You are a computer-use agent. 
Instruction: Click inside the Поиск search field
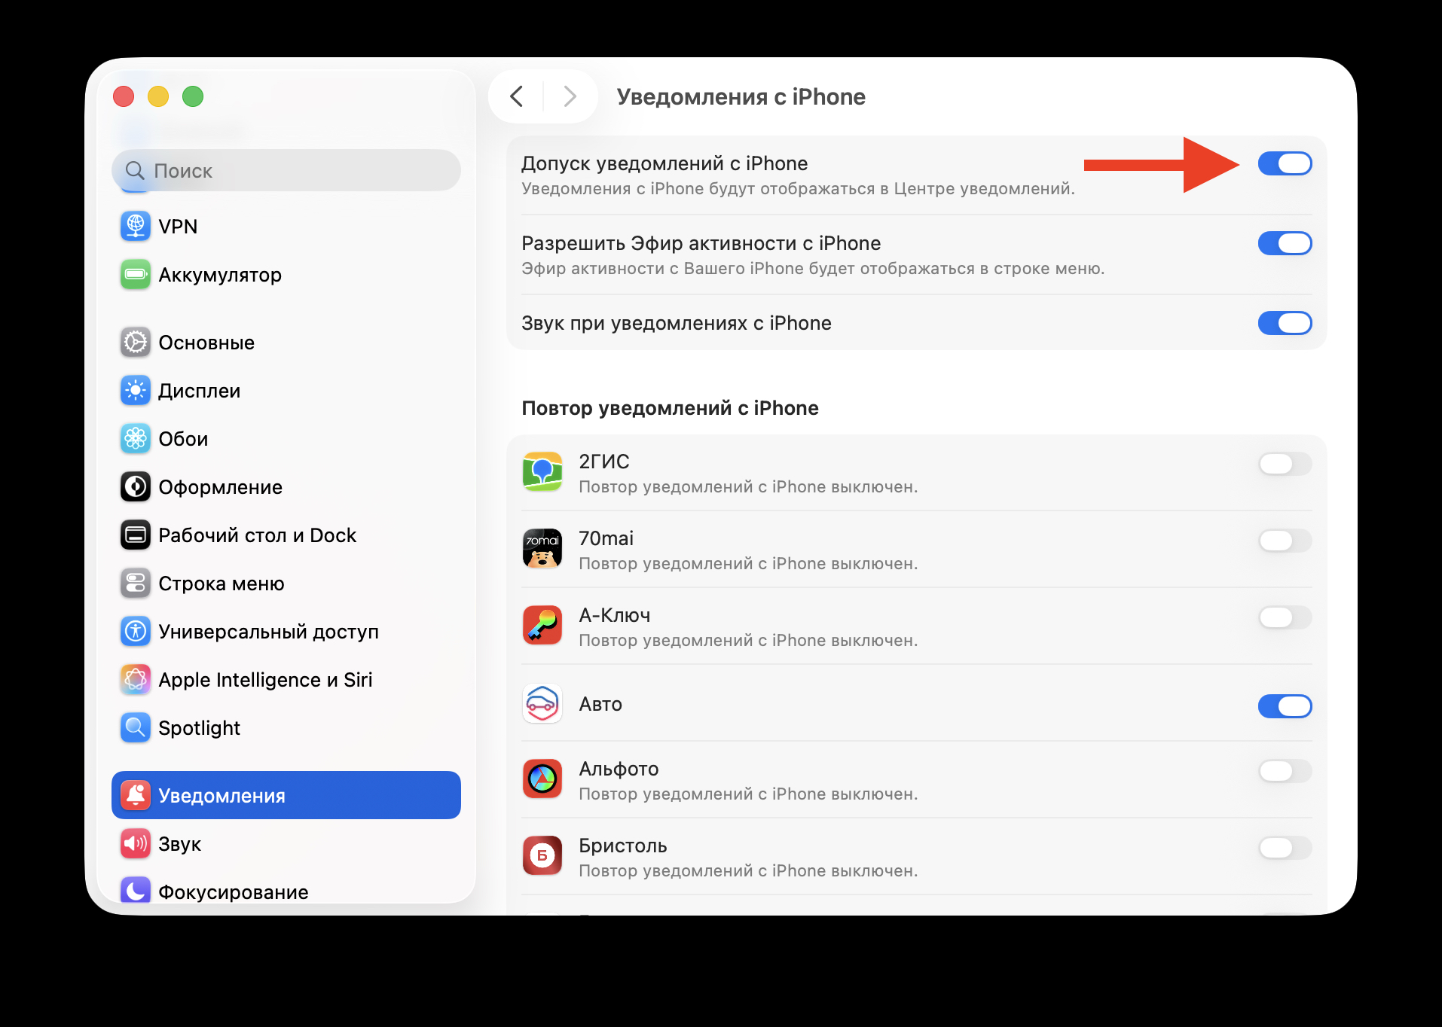coord(286,171)
